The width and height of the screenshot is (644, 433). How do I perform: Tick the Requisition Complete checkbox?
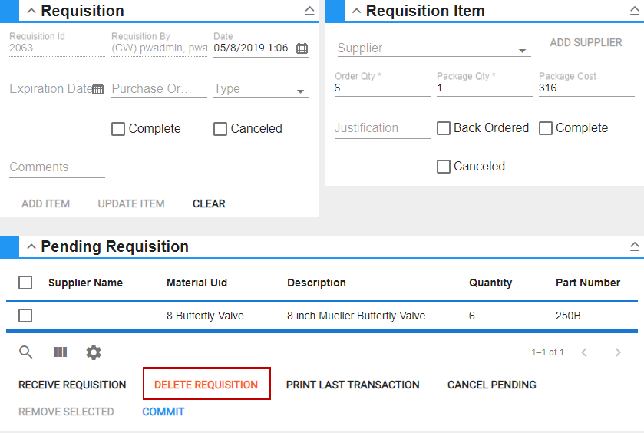[118, 129]
